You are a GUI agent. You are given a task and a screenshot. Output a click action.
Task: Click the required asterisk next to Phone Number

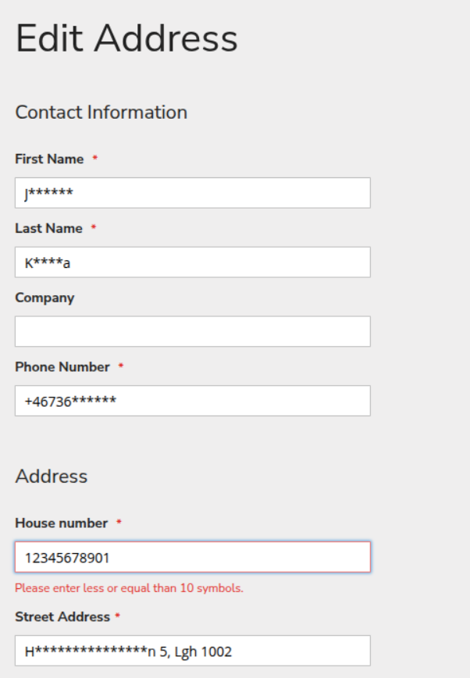pos(121,367)
